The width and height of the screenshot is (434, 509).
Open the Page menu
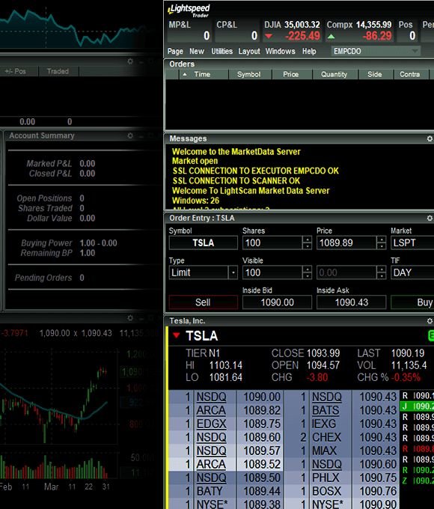click(175, 52)
